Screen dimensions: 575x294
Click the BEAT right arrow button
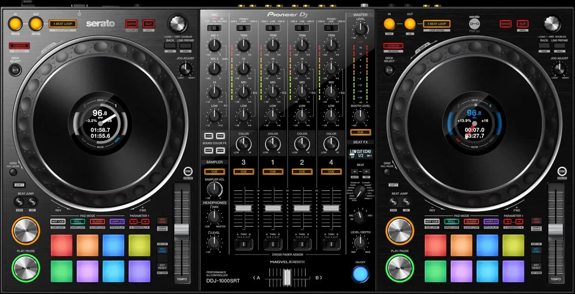pos(366,171)
